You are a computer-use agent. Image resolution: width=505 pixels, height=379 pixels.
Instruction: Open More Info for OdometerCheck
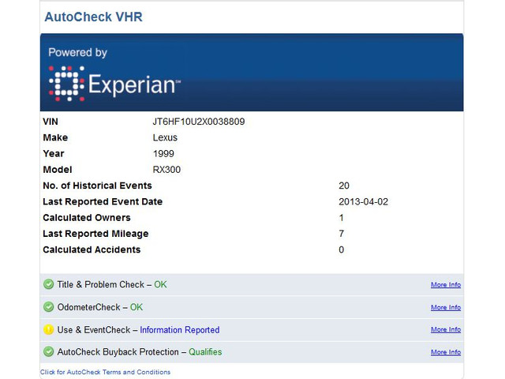446,308
